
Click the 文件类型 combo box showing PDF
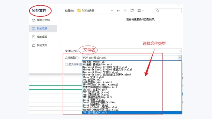[132, 58]
